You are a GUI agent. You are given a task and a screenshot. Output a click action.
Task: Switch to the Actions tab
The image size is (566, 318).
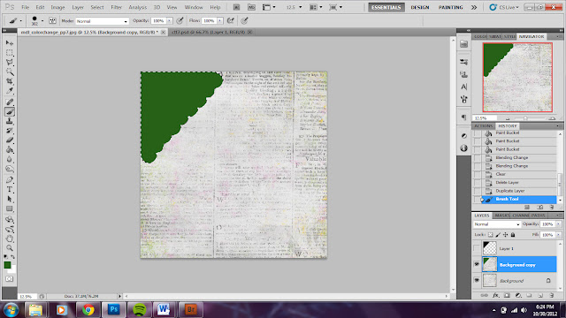(x=483, y=125)
